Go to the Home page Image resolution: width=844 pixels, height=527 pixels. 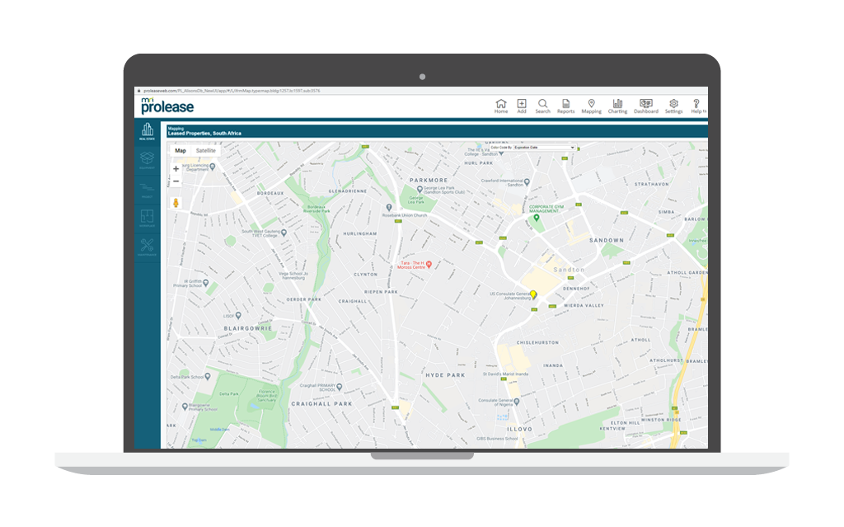click(x=500, y=106)
